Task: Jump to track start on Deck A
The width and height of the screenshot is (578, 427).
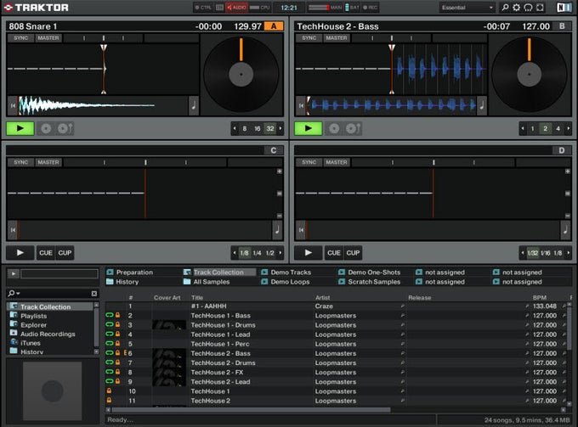Action: 13,105
